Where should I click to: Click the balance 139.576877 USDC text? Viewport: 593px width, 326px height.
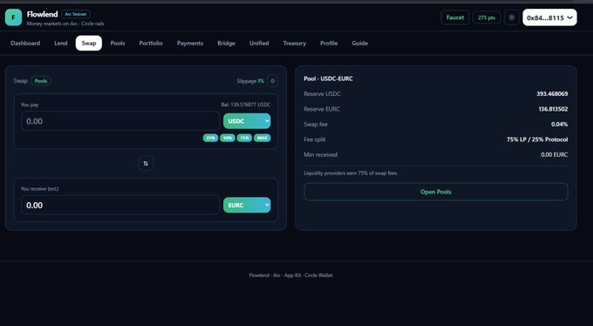pyautogui.click(x=246, y=105)
